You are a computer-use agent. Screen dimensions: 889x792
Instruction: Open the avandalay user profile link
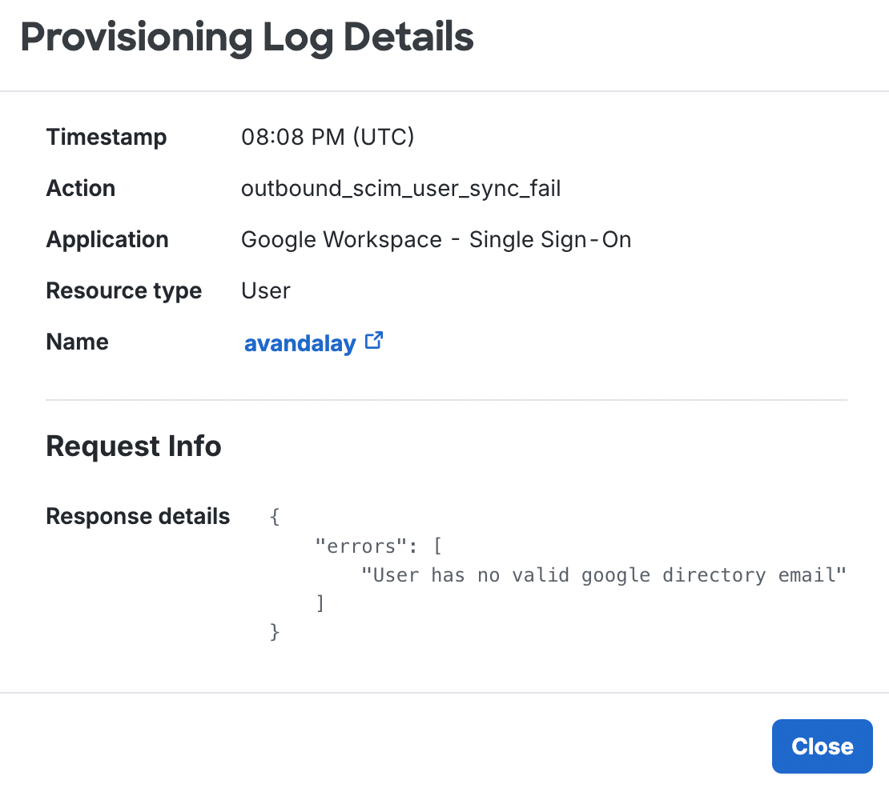[300, 343]
